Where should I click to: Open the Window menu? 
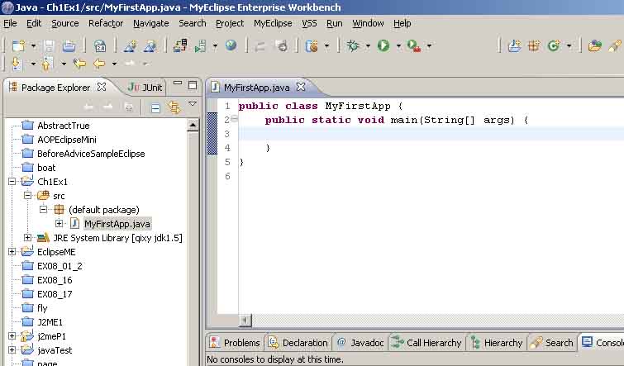[x=368, y=23]
